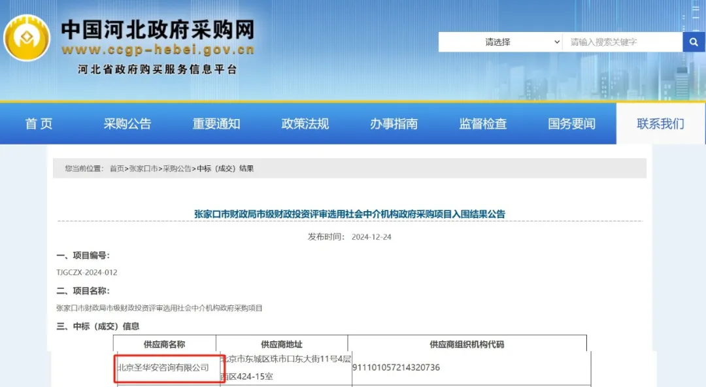This screenshot has width=706, height=387.
Task: Open the 办事指南 navigation tab
Action: pos(394,124)
